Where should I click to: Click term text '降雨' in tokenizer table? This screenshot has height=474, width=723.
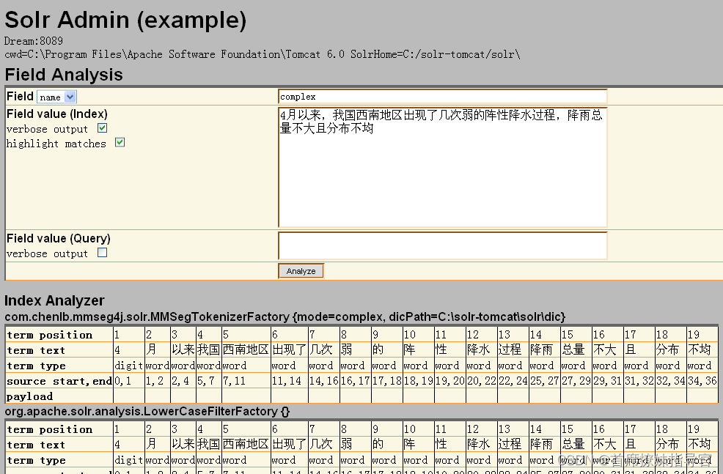coord(541,349)
